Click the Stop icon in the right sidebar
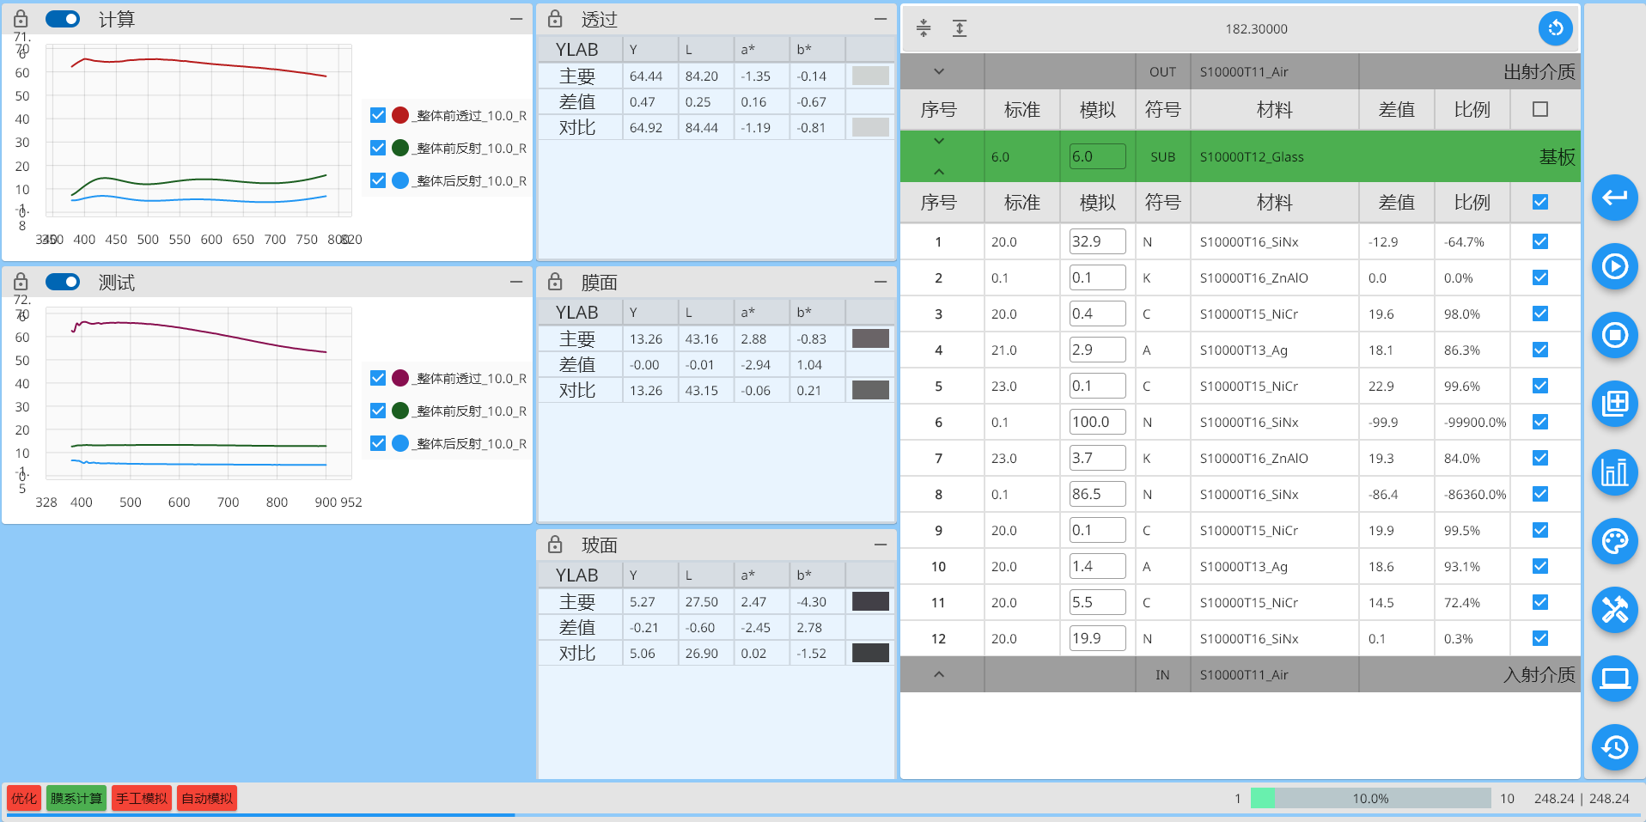 click(1615, 336)
